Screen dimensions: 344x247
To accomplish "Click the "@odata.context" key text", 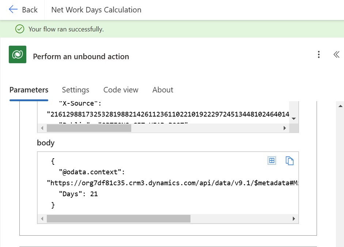I will [x=92, y=172].
